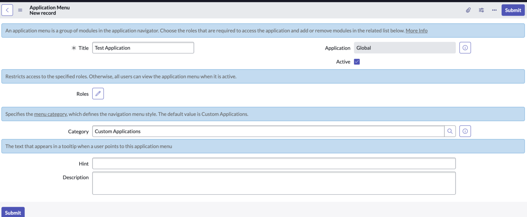The width and height of the screenshot is (527, 217).
Task: Click the back arrow icon
Action: tap(7, 10)
